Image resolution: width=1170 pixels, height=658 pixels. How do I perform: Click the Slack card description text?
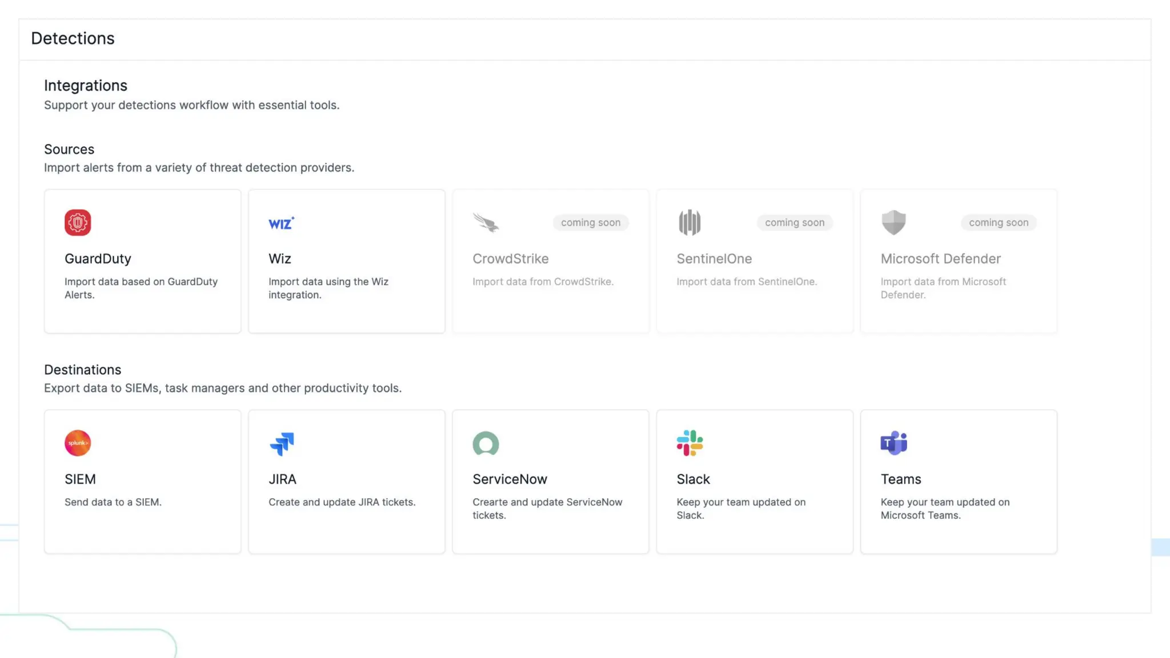tap(740, 508)
